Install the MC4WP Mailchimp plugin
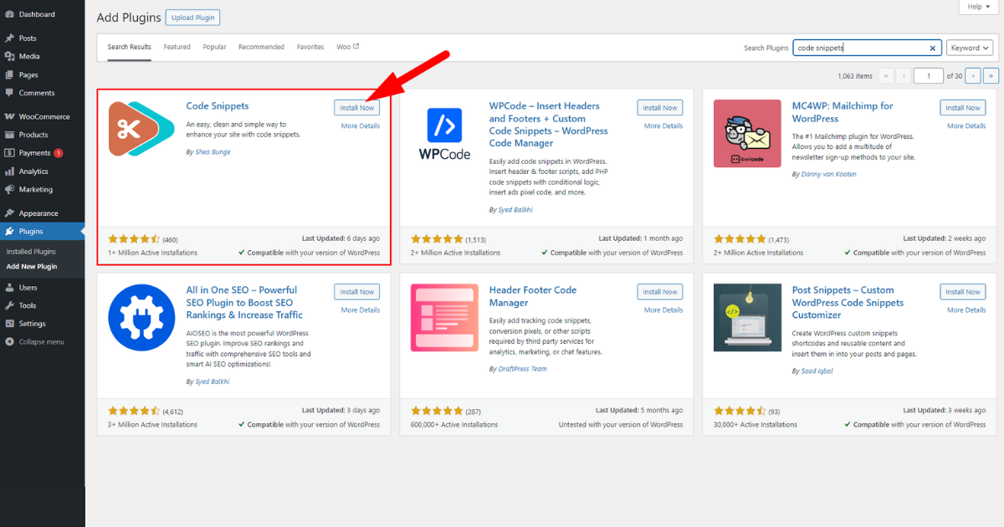 pos(963,108)
